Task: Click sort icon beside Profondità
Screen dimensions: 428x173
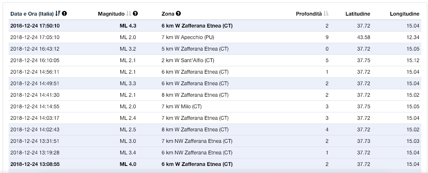Action: 326,14
